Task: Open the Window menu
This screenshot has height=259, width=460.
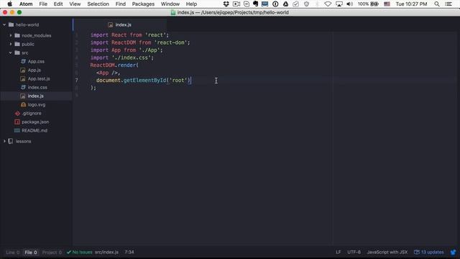Action: (x=170, y=4)
